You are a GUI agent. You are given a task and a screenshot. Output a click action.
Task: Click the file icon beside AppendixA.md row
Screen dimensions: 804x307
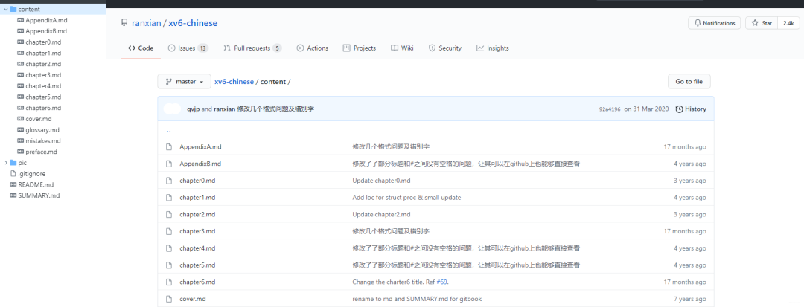[169, 147]
